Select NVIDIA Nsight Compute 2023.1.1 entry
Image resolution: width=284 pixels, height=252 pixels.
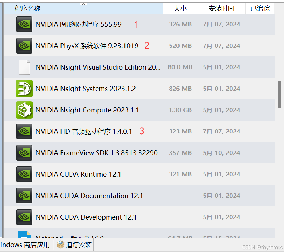(139, 110)
